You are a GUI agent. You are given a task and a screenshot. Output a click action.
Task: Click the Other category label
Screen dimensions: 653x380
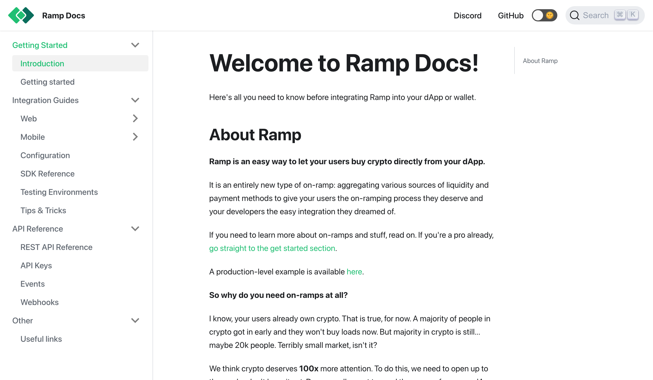(x=22, y=321)
